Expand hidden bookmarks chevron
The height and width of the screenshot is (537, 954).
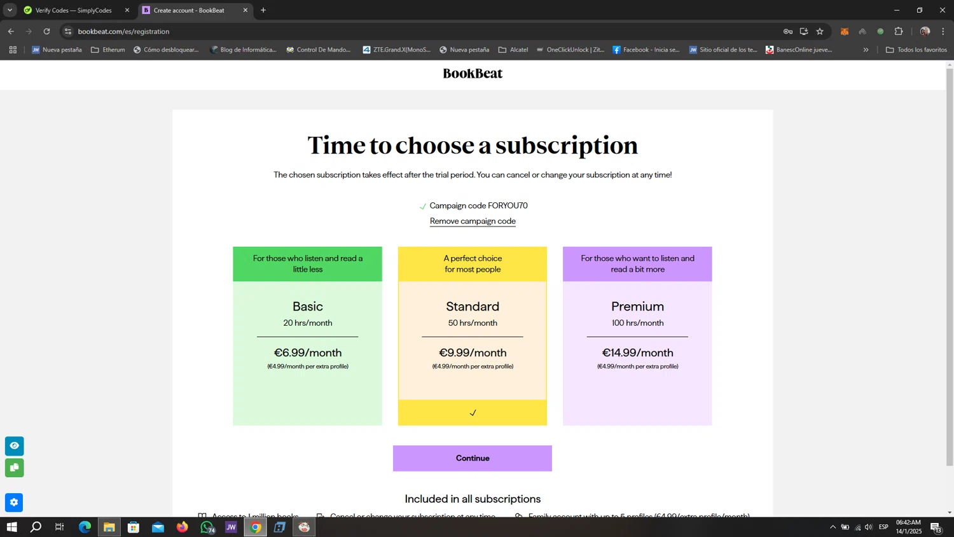pyautogui.click(x=866, y=50)
